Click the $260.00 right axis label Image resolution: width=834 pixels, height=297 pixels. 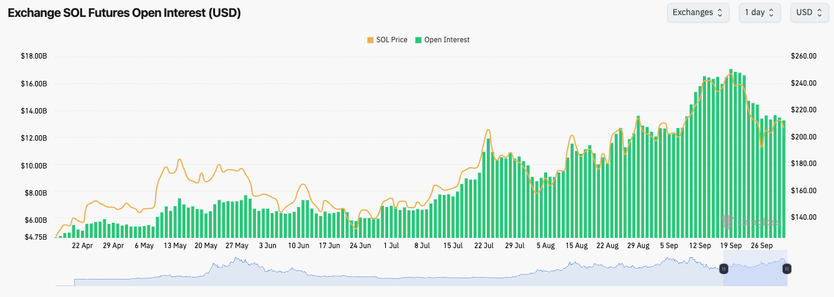click(803, 56)
